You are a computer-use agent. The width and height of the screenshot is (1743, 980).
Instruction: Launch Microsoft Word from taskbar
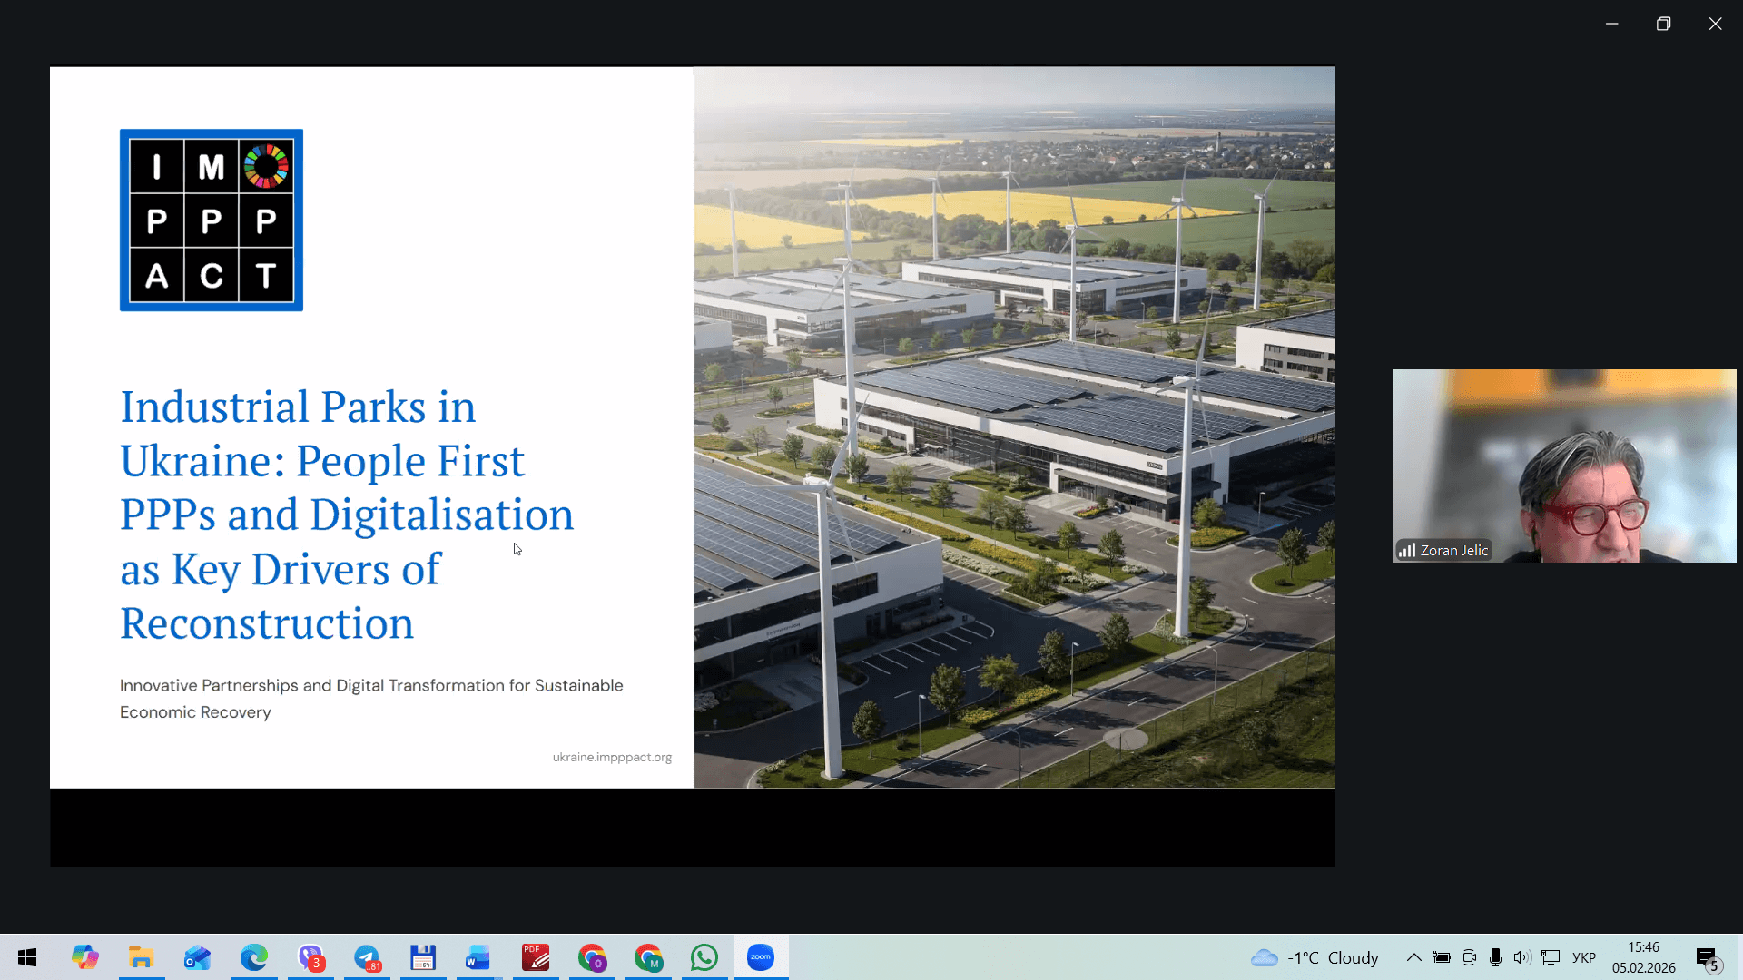[x=478, y=957]
